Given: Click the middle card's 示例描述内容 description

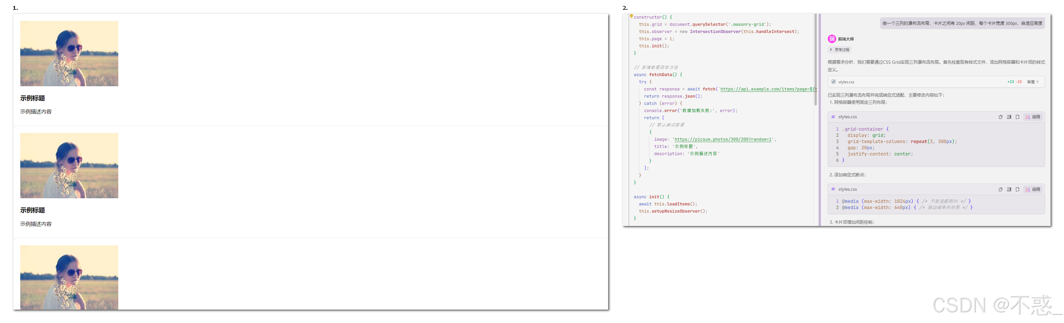Looking at the screenshot, I should click(x=36, y=224).
